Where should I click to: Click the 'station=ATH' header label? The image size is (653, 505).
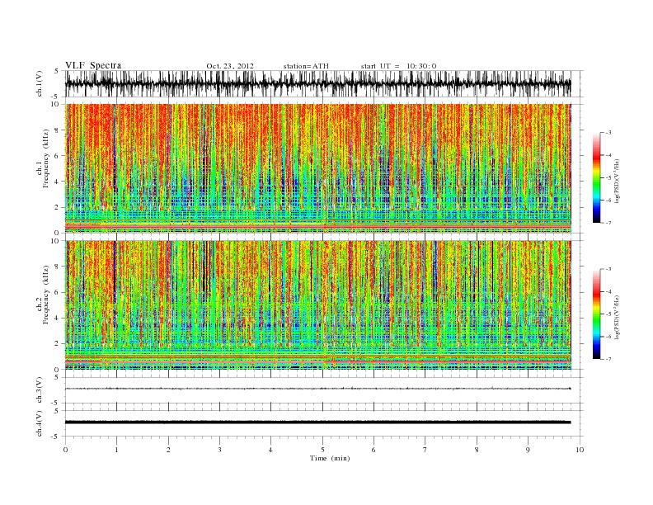click(x=306, y=66)
